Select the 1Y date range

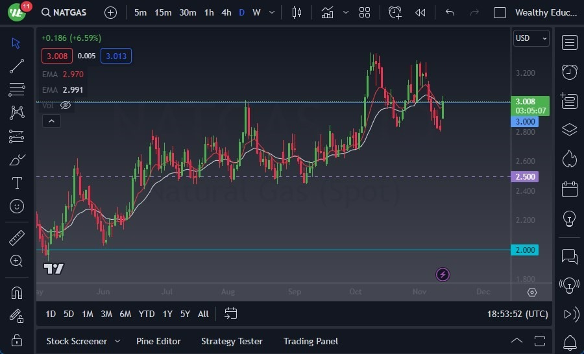coord(167,314)
